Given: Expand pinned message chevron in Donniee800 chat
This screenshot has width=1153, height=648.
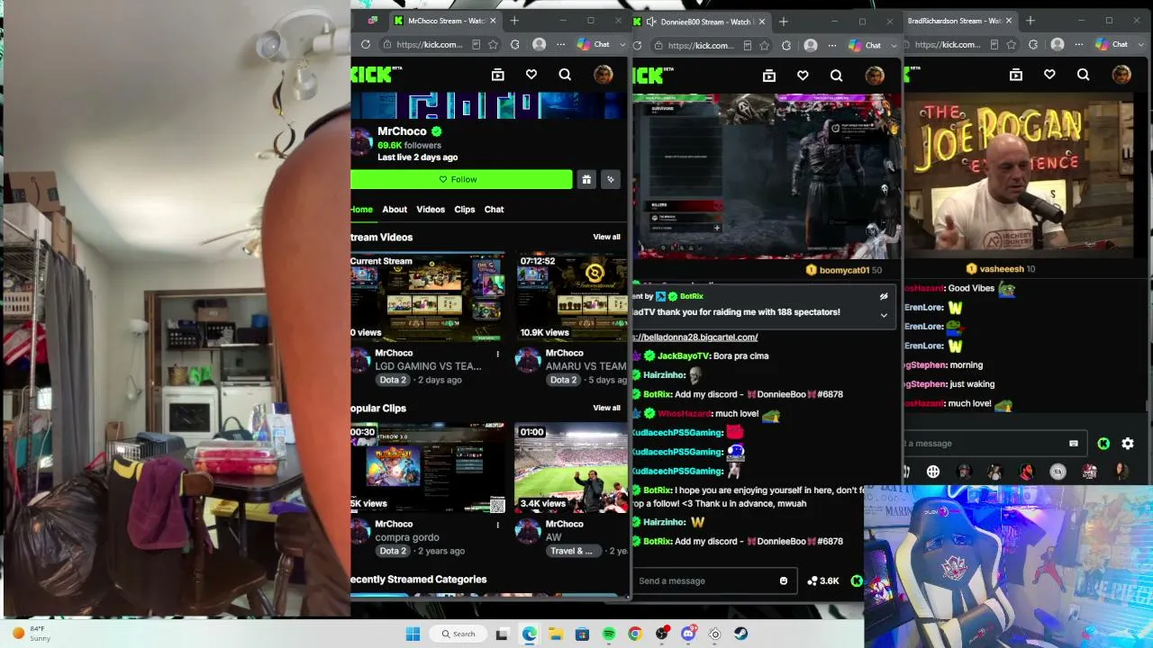Looking at the screenshot, I should (x=884, y=315).
